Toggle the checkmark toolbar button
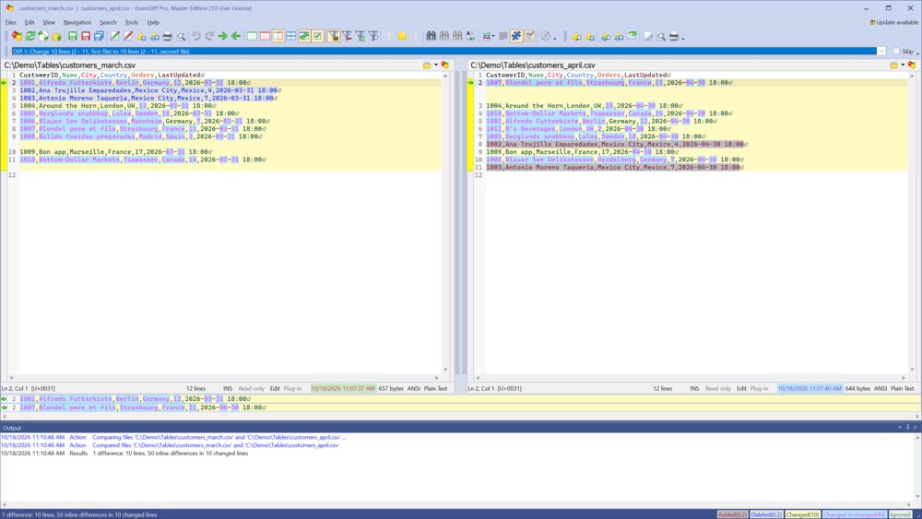 [x=317, y=37]
